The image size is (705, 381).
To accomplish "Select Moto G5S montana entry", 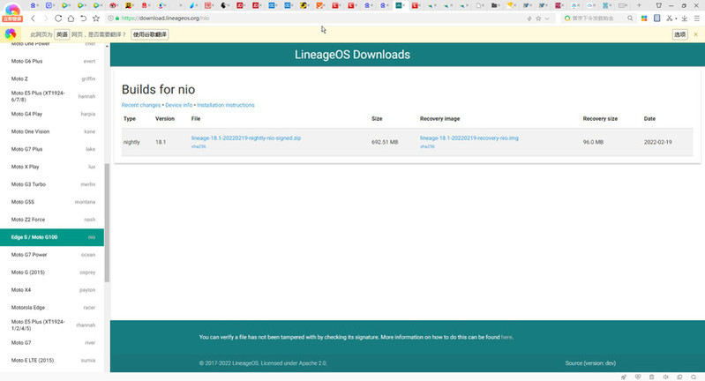I will coord(52,202).
